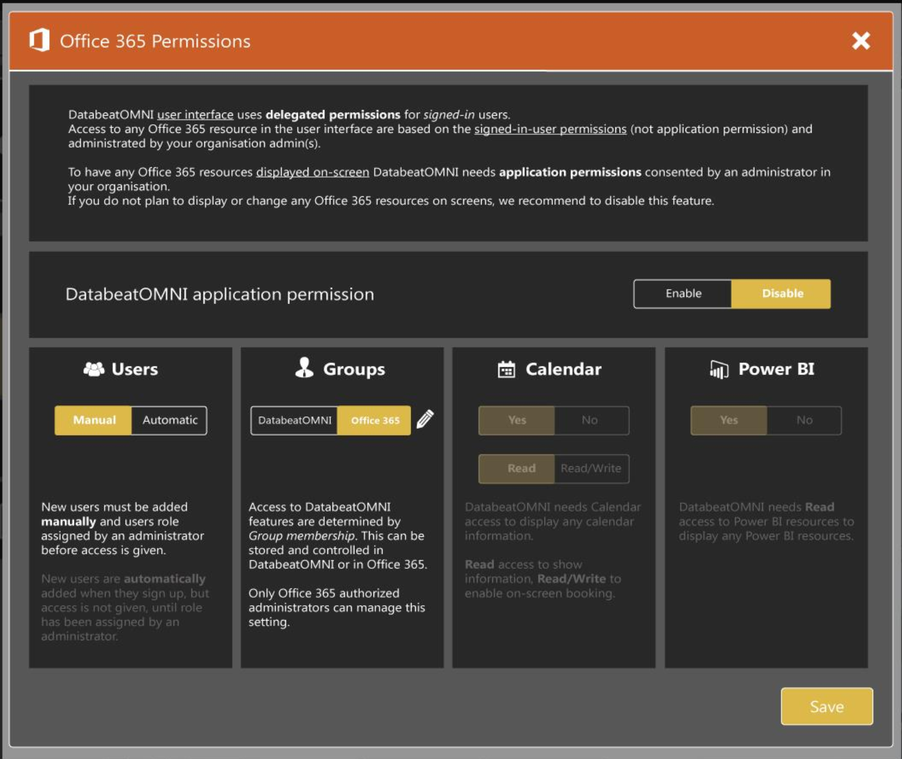Click the Power BI chart icon
Screen dimensions: 902x759
(719, 369)
